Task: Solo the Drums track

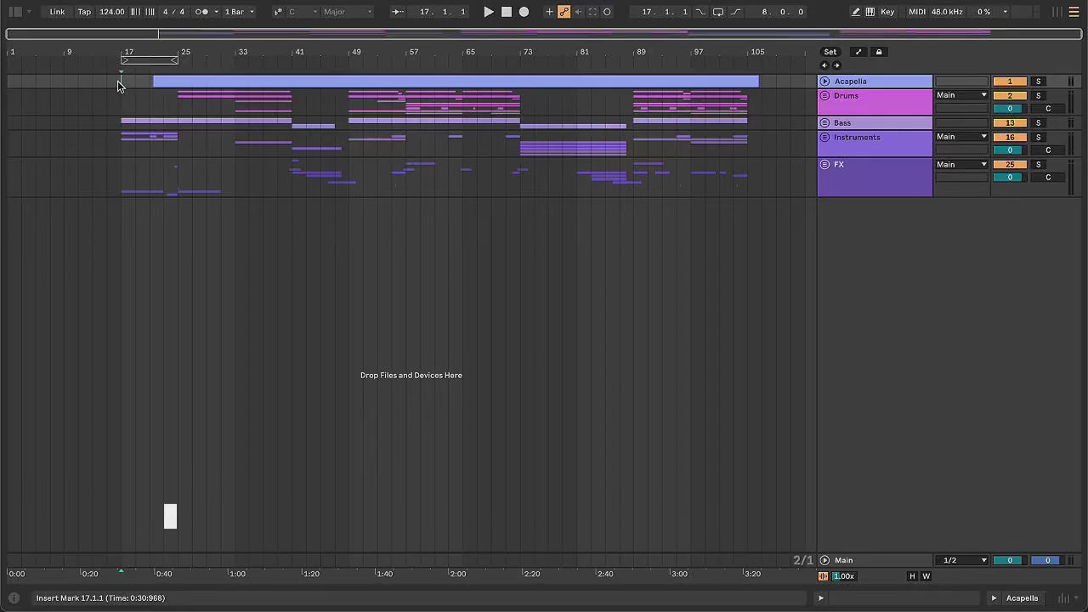Action: [1038, 95]
